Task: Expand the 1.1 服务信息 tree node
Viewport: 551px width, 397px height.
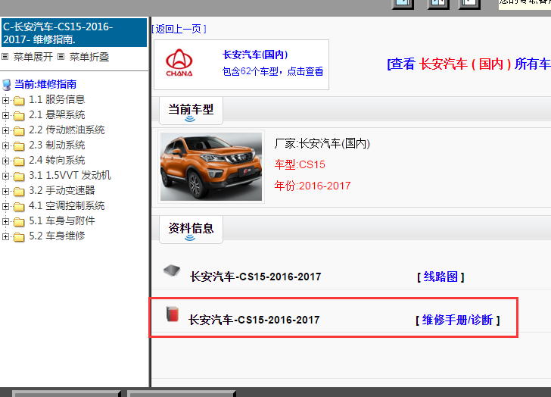Action: point(5,100)
